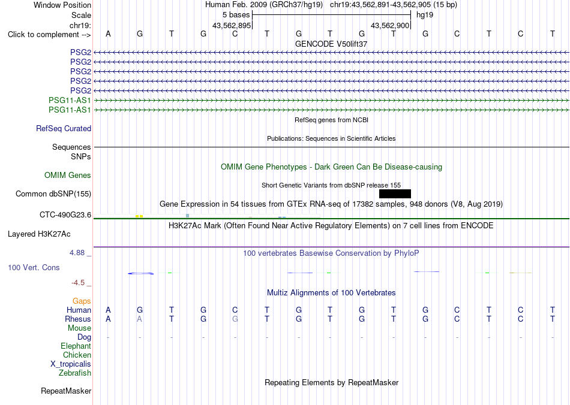This screenshot has height=405, width=570.
Task: Open the RefSeq Curated track label
Action: (x=64, y=128)
